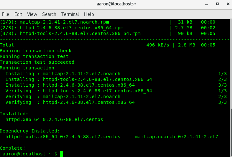Click the '[aaron@localhost ~]$' prompt text
The image size is (232, 157).
point(28,154)
